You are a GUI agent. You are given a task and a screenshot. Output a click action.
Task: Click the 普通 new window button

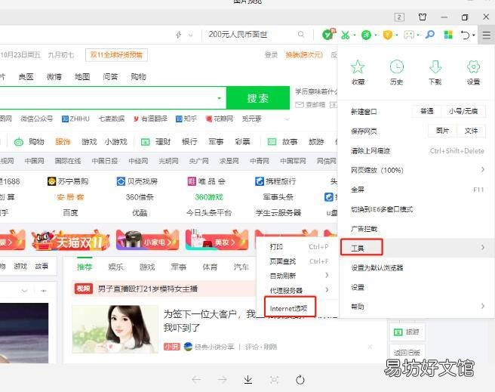[x=427, y=111]
